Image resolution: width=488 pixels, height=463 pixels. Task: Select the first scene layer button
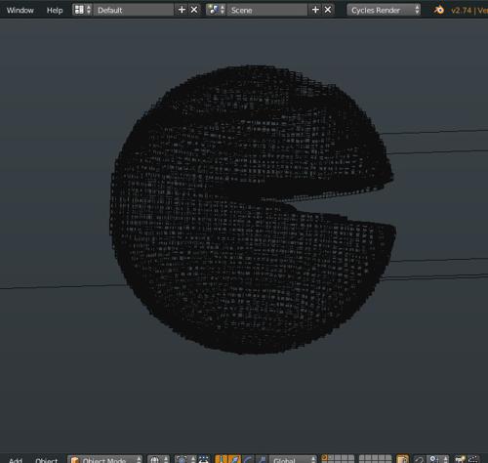(x=325, y=457)
